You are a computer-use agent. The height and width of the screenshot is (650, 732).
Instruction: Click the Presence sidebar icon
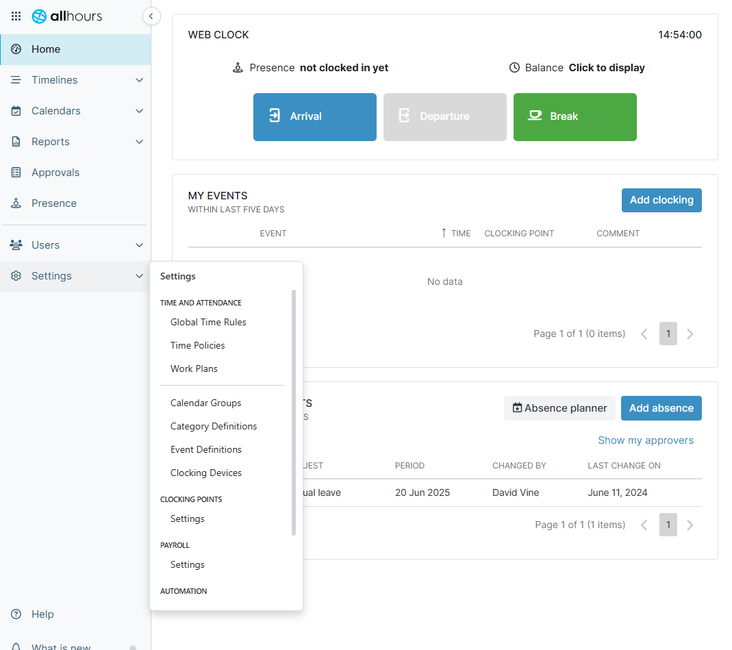click(x=16, y=203)
